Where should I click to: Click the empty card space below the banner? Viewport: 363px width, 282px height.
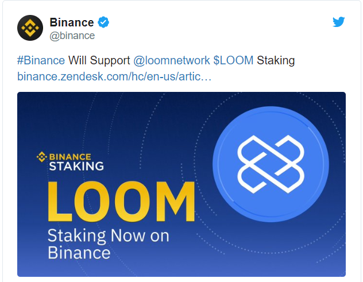181,279
